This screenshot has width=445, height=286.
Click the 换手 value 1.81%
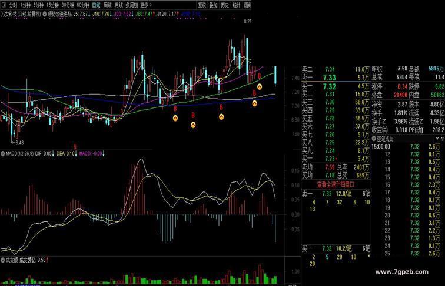401,113
